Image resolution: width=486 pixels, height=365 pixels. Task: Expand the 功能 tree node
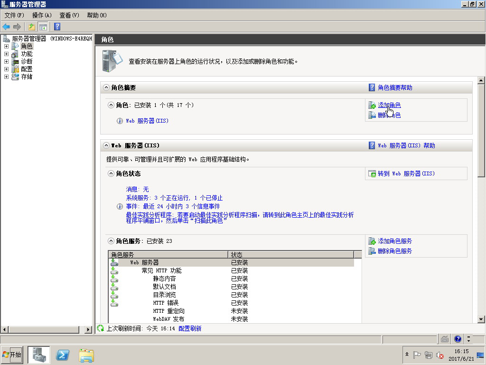tap(6, 54)
